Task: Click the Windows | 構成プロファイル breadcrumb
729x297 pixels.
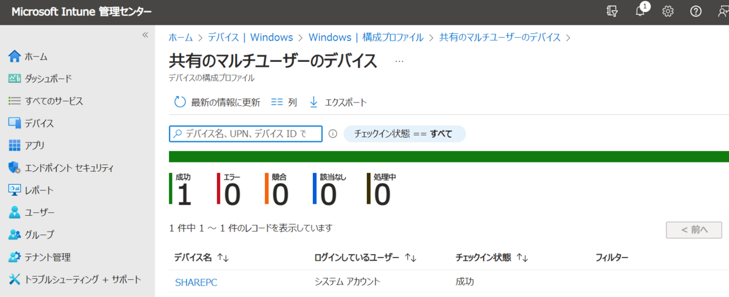Action: point(366,38)
